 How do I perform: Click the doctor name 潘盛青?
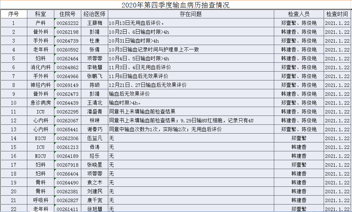pos(95,112)
